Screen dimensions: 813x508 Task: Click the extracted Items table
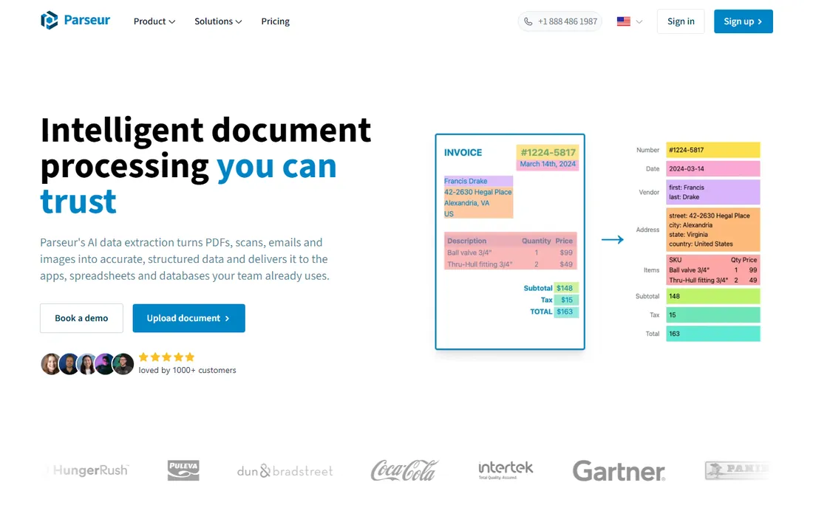click(713, 270)
